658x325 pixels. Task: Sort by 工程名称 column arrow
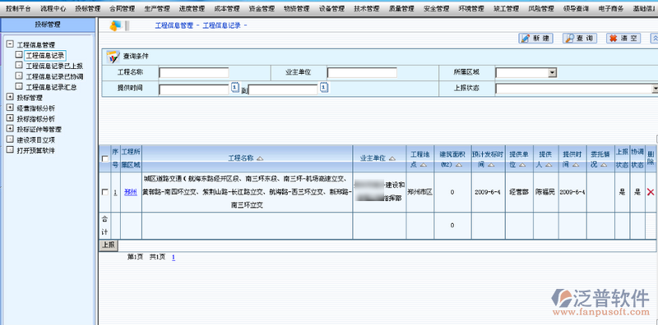(x=260, y=158)
